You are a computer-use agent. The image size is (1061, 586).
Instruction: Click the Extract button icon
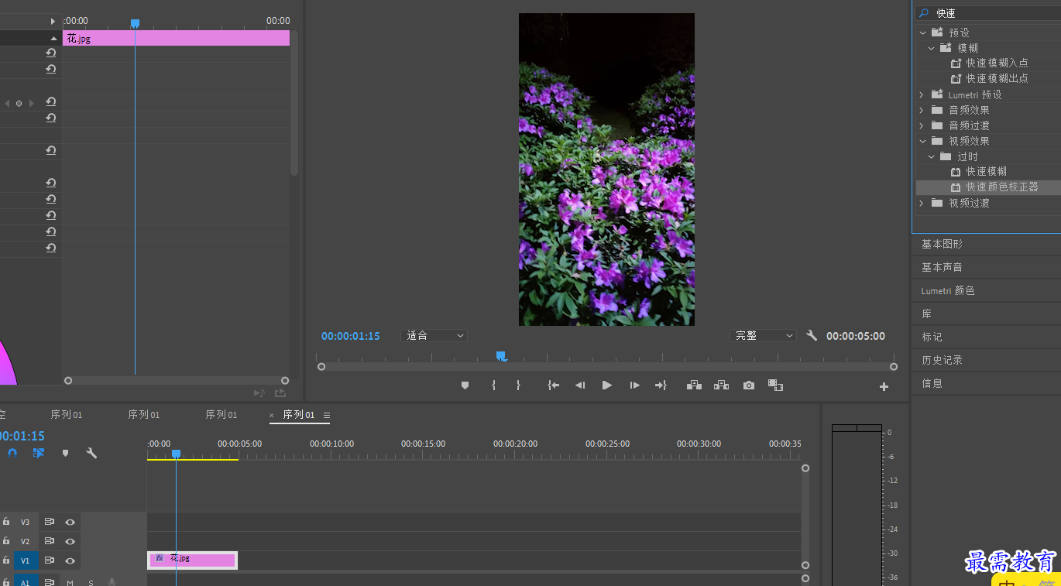click(721, 386)
